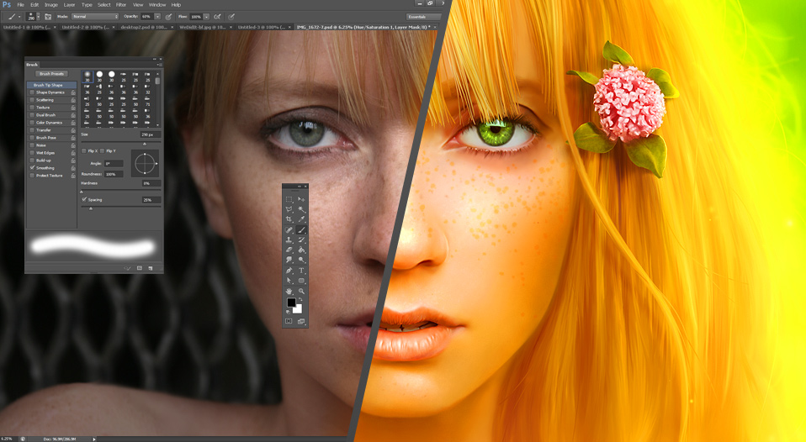Expand the Opacity slider dropdown arrow

(157, 16)
